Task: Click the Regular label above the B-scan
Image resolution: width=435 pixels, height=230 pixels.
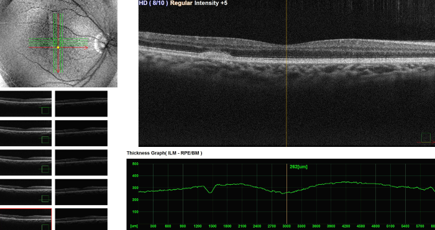Action: click(181, 3)
